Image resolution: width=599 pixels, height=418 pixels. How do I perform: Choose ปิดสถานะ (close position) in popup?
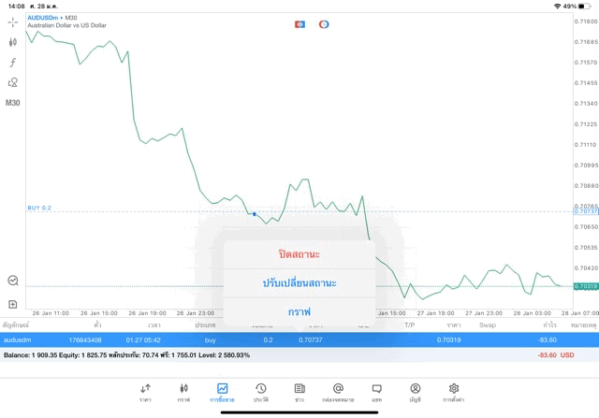click(x=299, y=254)
